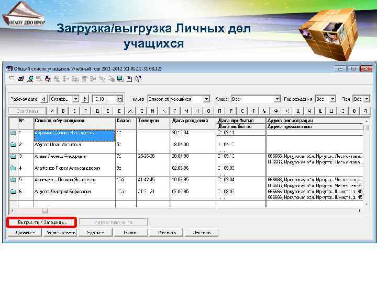Open the help page icon with question mark
The height and width of the screenshot is (282, 377).
click(x=130, y=79)
